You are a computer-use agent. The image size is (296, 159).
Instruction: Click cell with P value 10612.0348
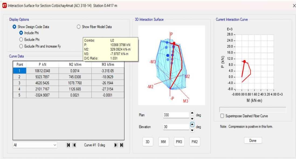(43, 71)
